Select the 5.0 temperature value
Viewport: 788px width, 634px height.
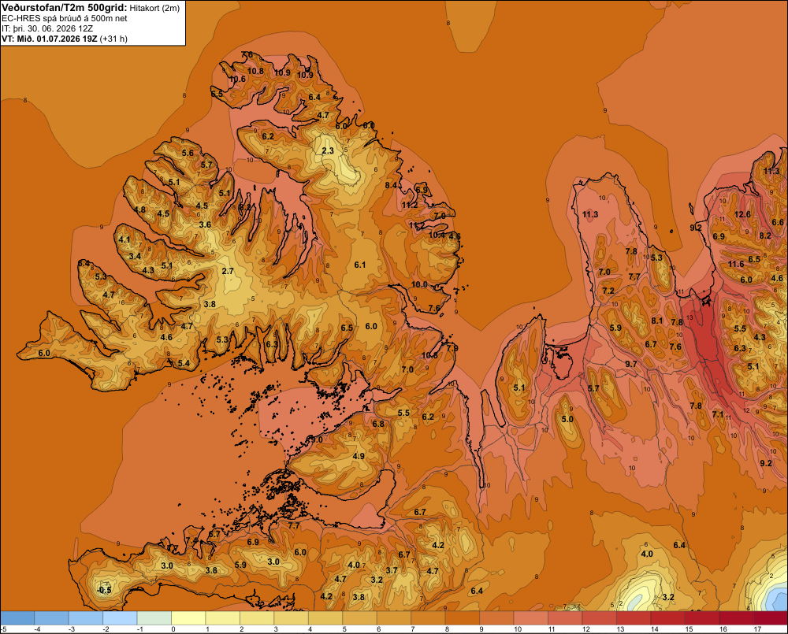[567, 419]
